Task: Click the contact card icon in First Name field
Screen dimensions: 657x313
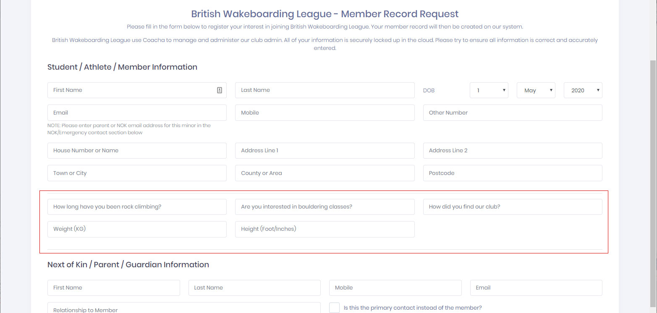Action: pyautogui.click(x=219, y=90)
